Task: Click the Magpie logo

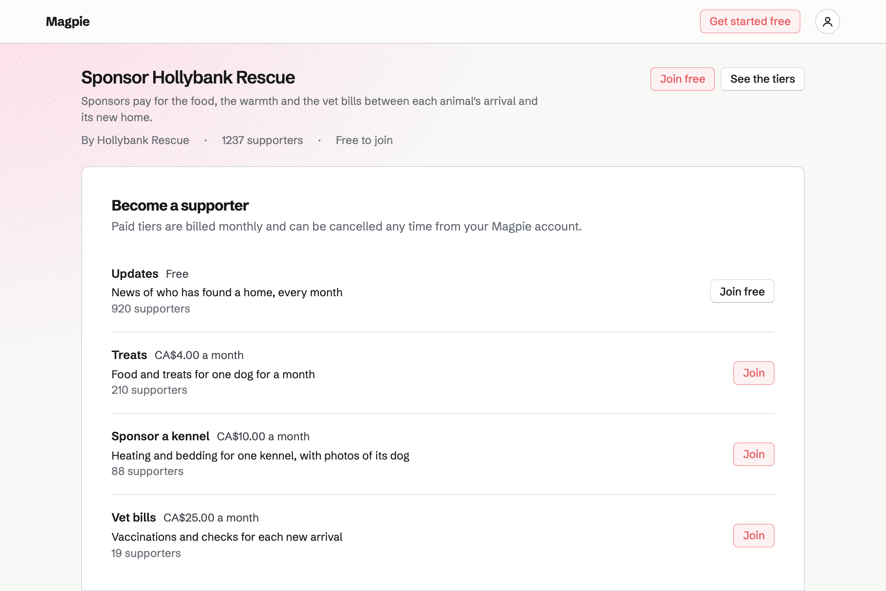Action: (68, 21)
